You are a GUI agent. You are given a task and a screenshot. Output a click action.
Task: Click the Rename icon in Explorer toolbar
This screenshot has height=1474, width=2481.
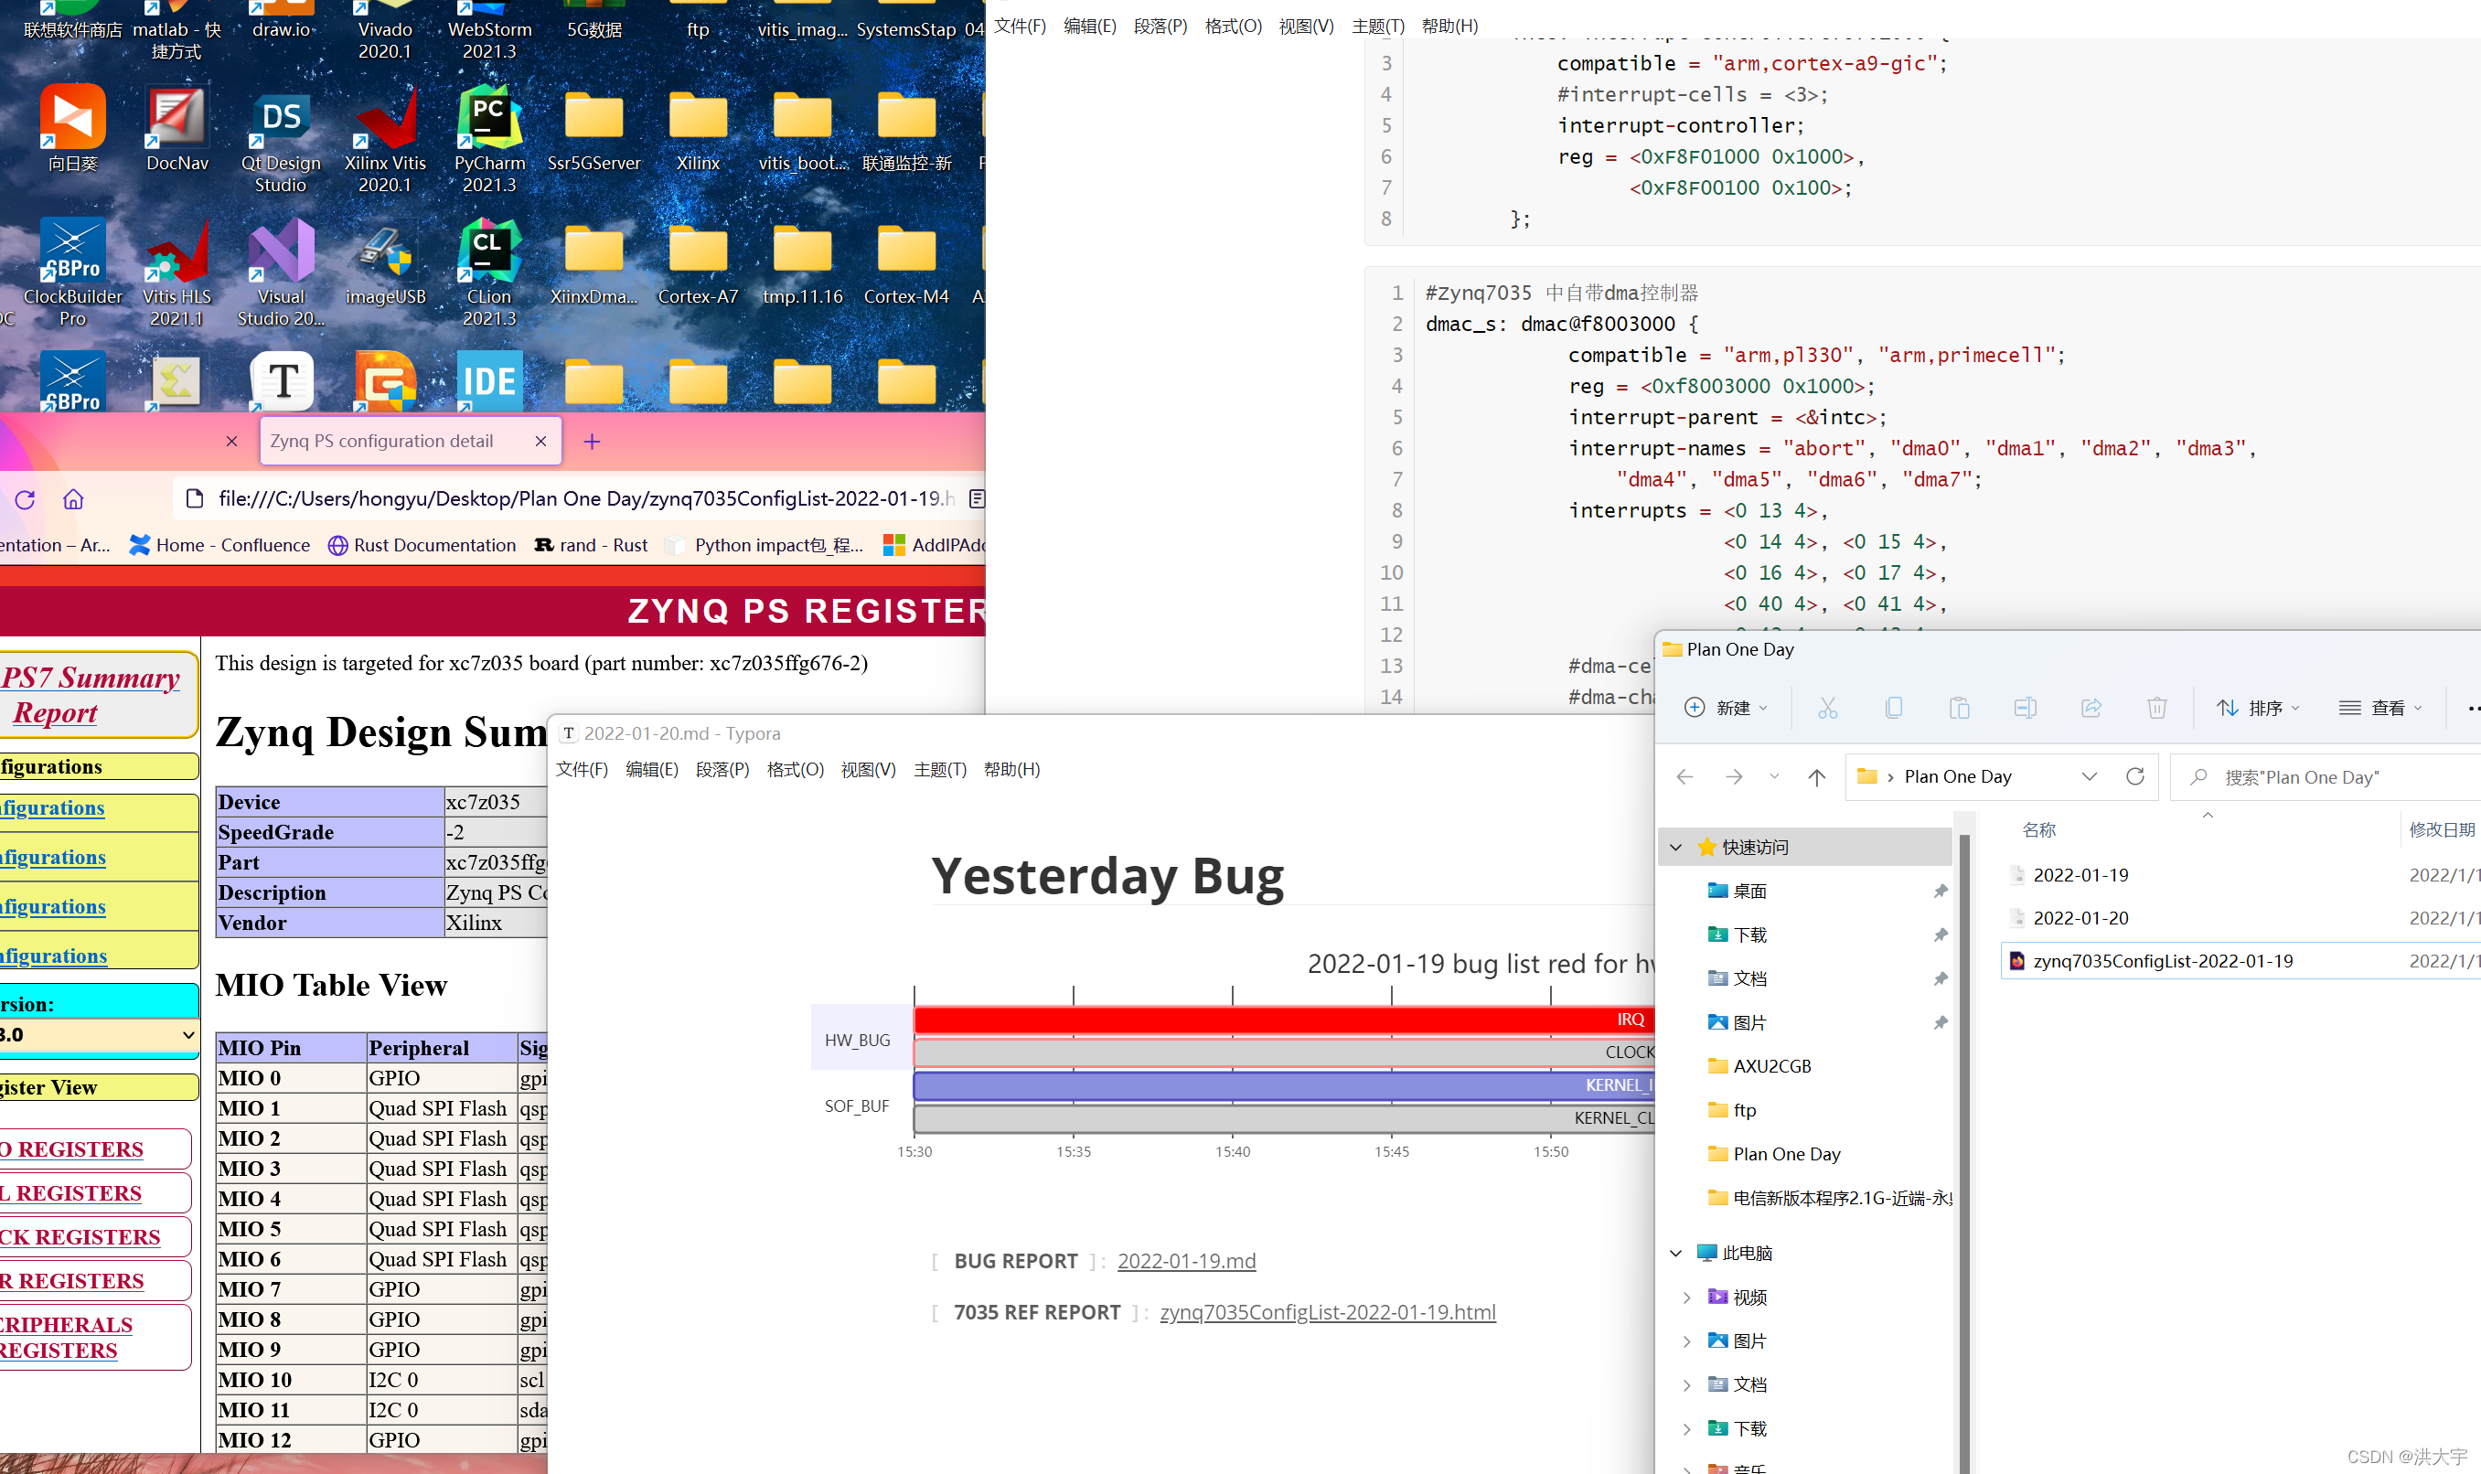(x=2025, y=708)
